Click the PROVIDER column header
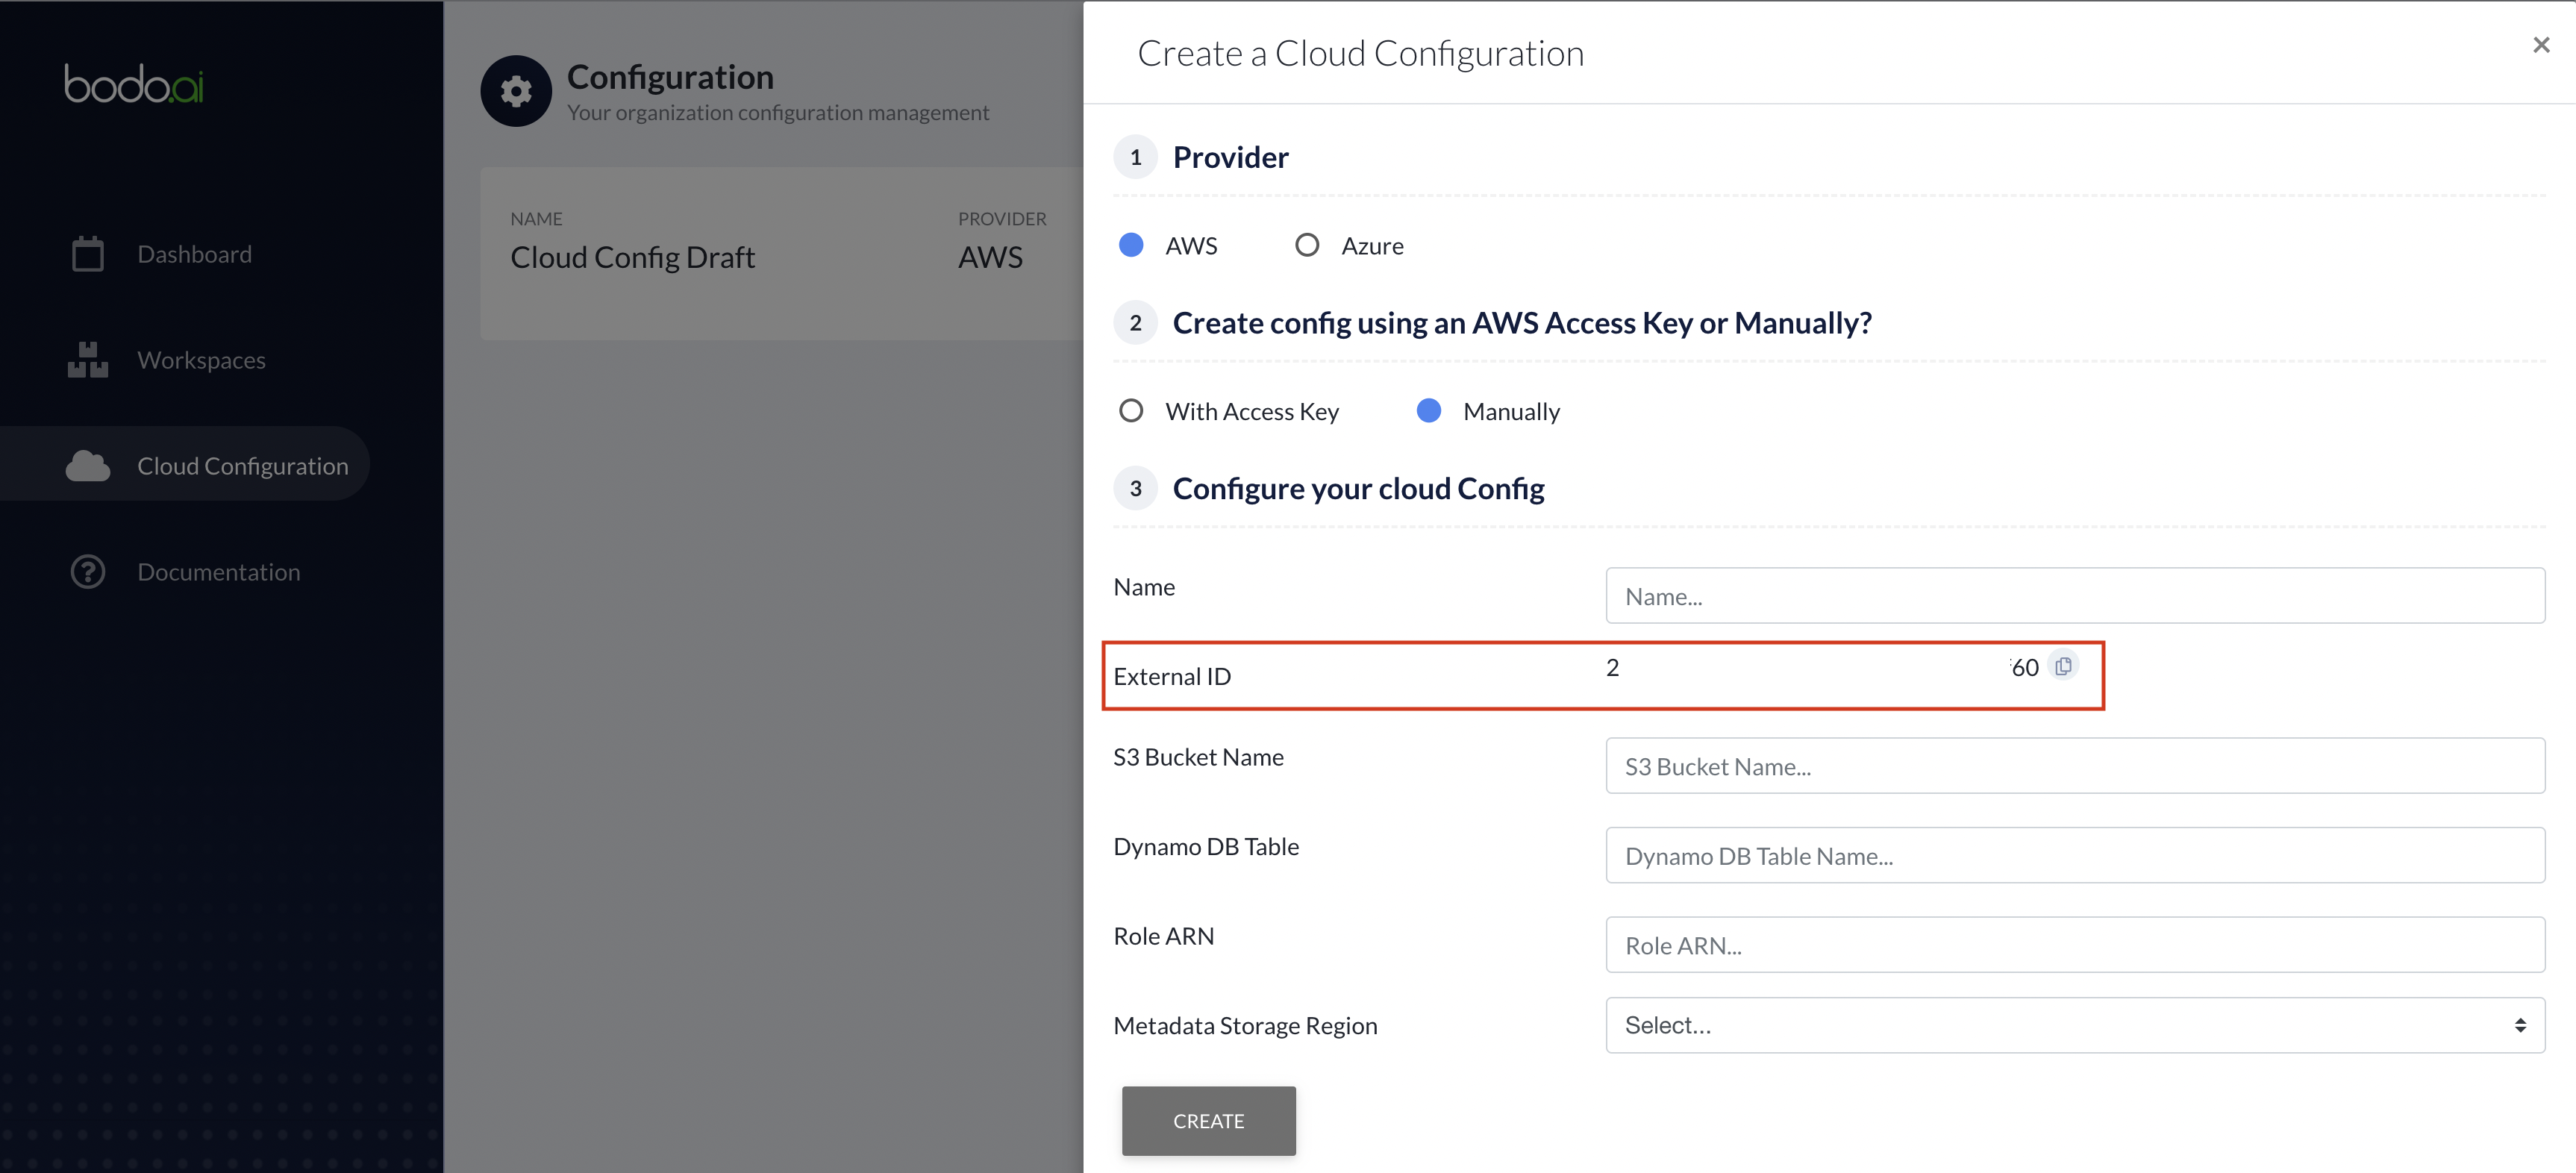This screenshot has height=1173, width=2576. 1002,218
